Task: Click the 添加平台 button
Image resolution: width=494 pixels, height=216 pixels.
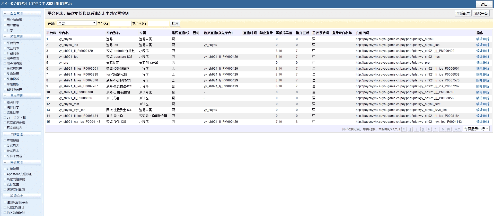Action: [481, 13]
